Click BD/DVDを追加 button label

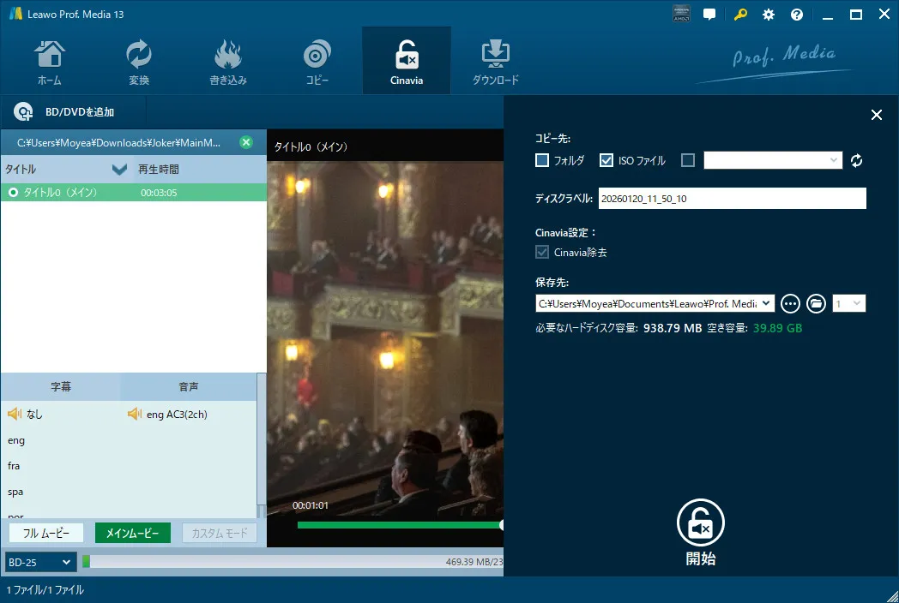80,112
